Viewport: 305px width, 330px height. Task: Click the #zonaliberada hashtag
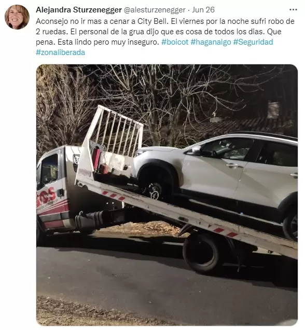(x=60, y=52)
